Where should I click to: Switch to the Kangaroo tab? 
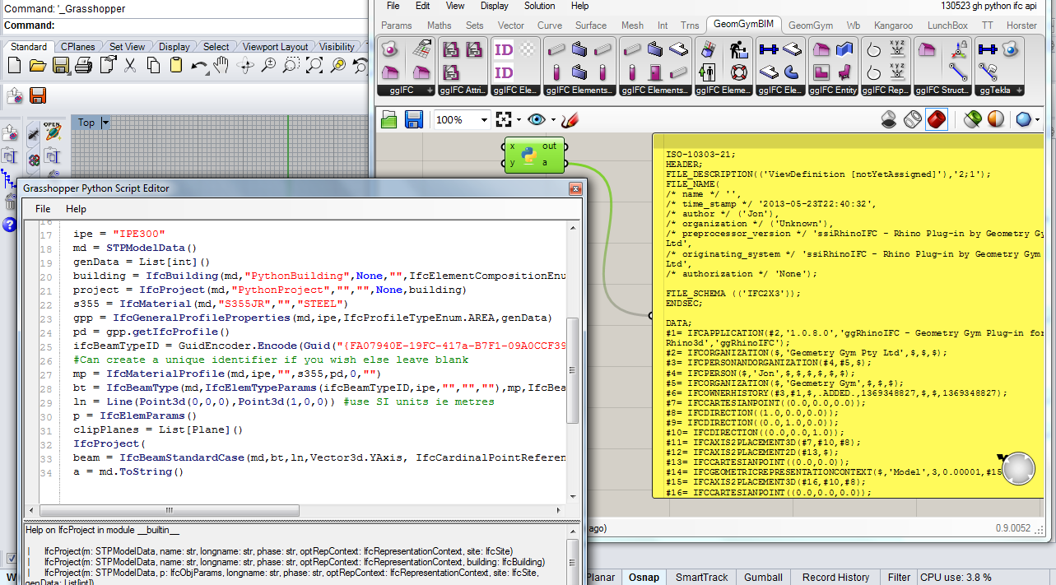pos(893,26)
